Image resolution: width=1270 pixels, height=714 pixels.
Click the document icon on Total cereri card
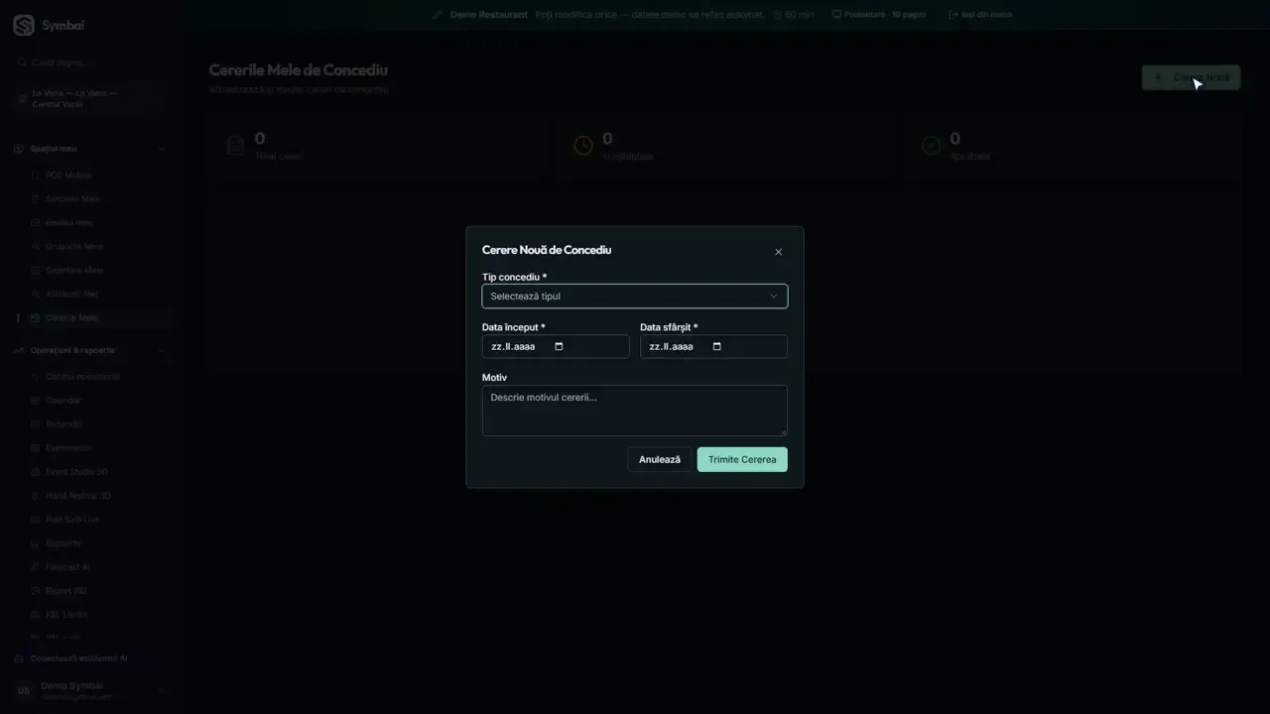click(x=236, y=146)
